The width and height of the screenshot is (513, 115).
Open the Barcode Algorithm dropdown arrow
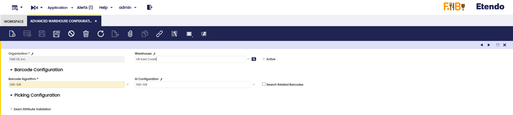(128, 85)
